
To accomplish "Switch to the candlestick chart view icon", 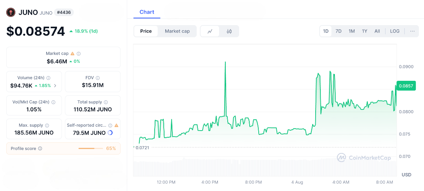I will pyautogui.click(x=229, y=31).
